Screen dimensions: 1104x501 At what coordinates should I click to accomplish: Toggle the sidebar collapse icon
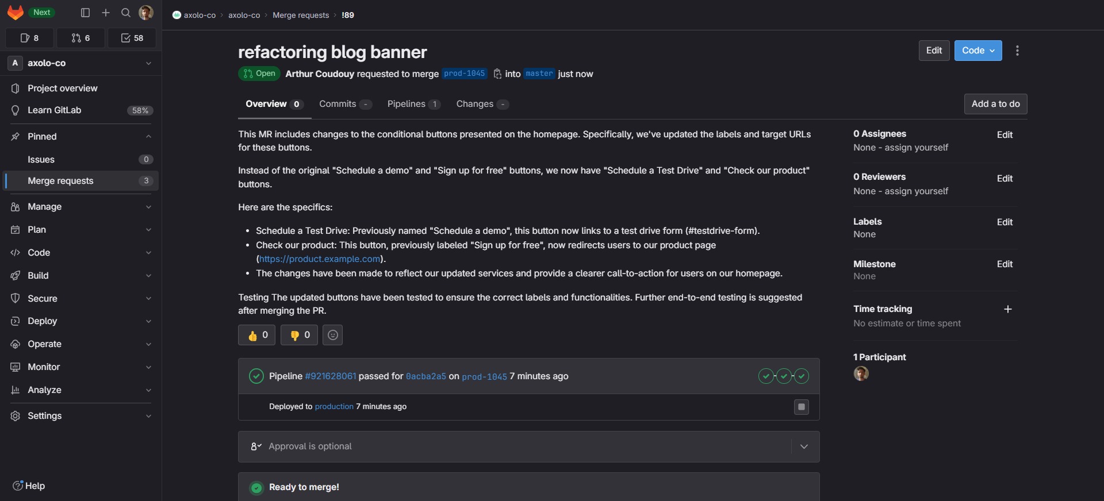tap(85, 13)
